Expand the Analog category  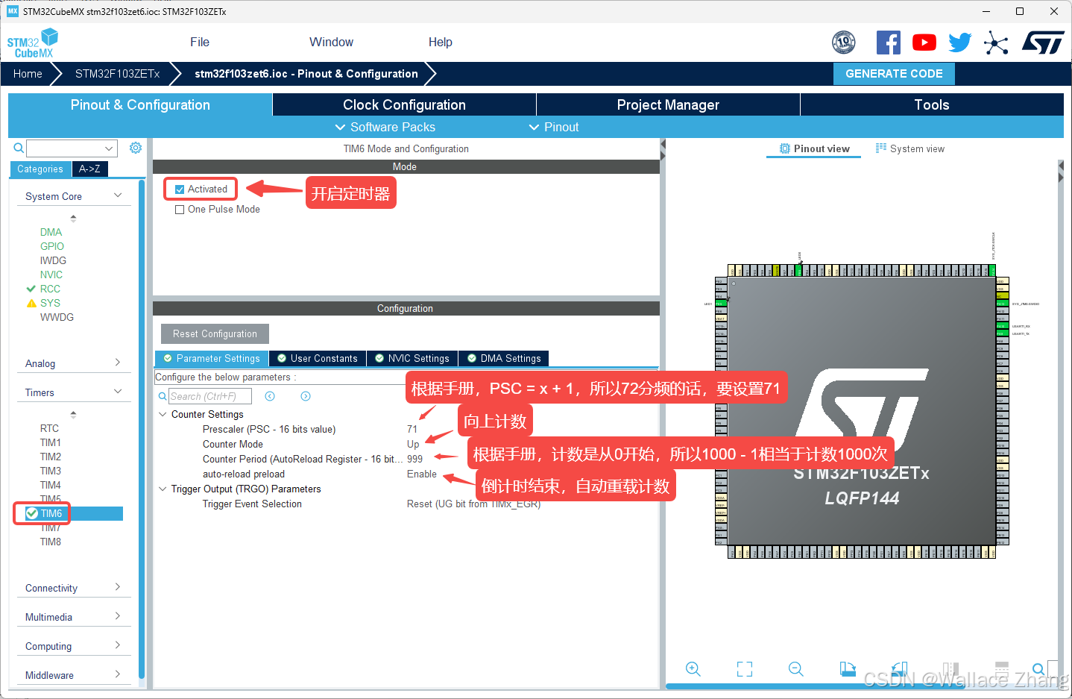[x=118, y=363]
